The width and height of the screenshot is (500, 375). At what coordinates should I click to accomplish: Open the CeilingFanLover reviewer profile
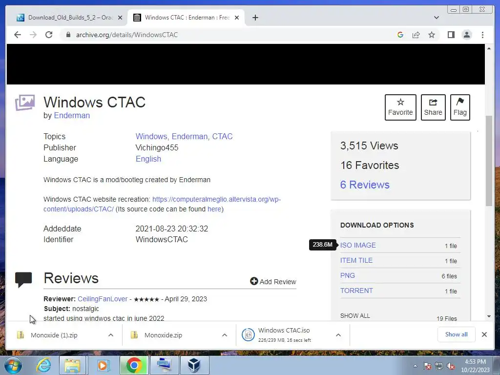pos(103,299)
